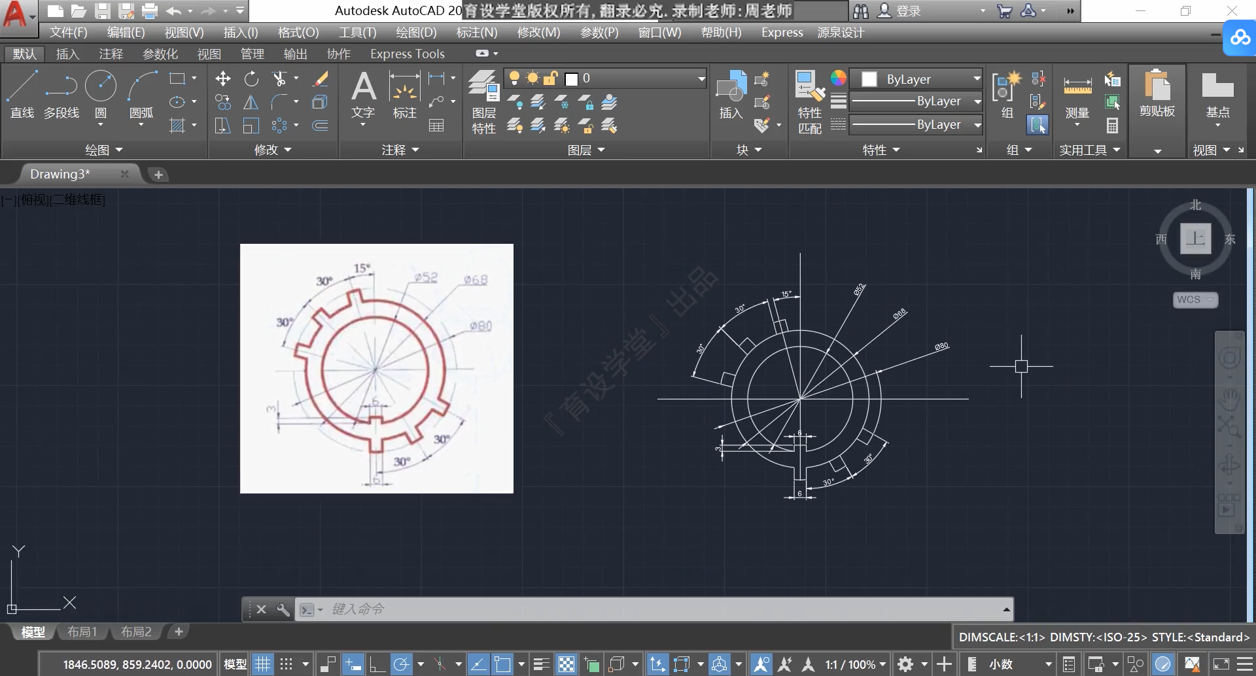Click the Match Properties (特性匹配) icon
This screenshot has width=1256, height=676.
pos(810,102)
